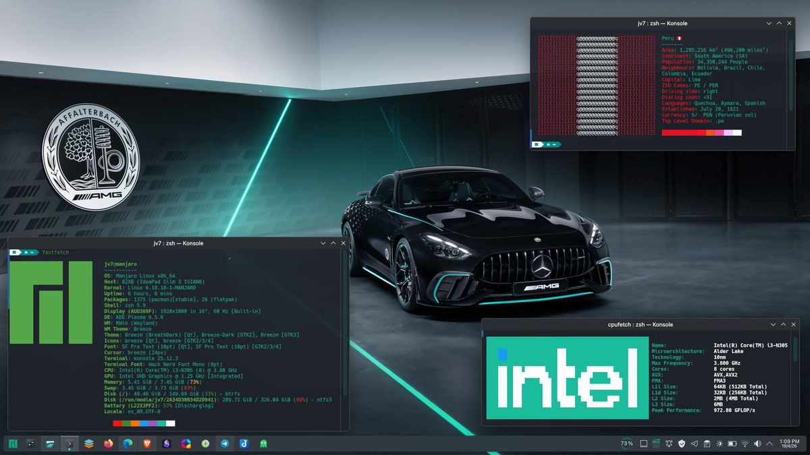Image resolution: width=810 pixels, height=455 pixels.
Task: Open Telegram from the taskbar
Action: (224, 444)
